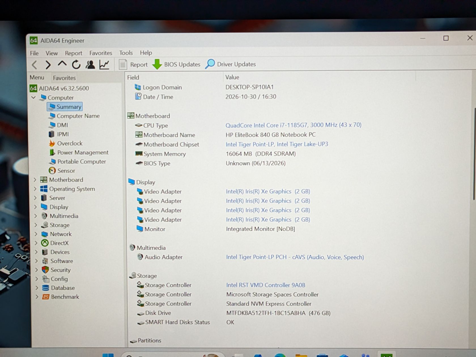
Task: Select DirectX in the sidebar tree
Action: tap(55, 243)
